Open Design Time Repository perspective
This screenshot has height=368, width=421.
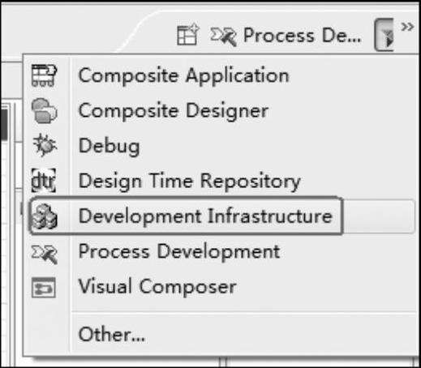tap(190, 181)
